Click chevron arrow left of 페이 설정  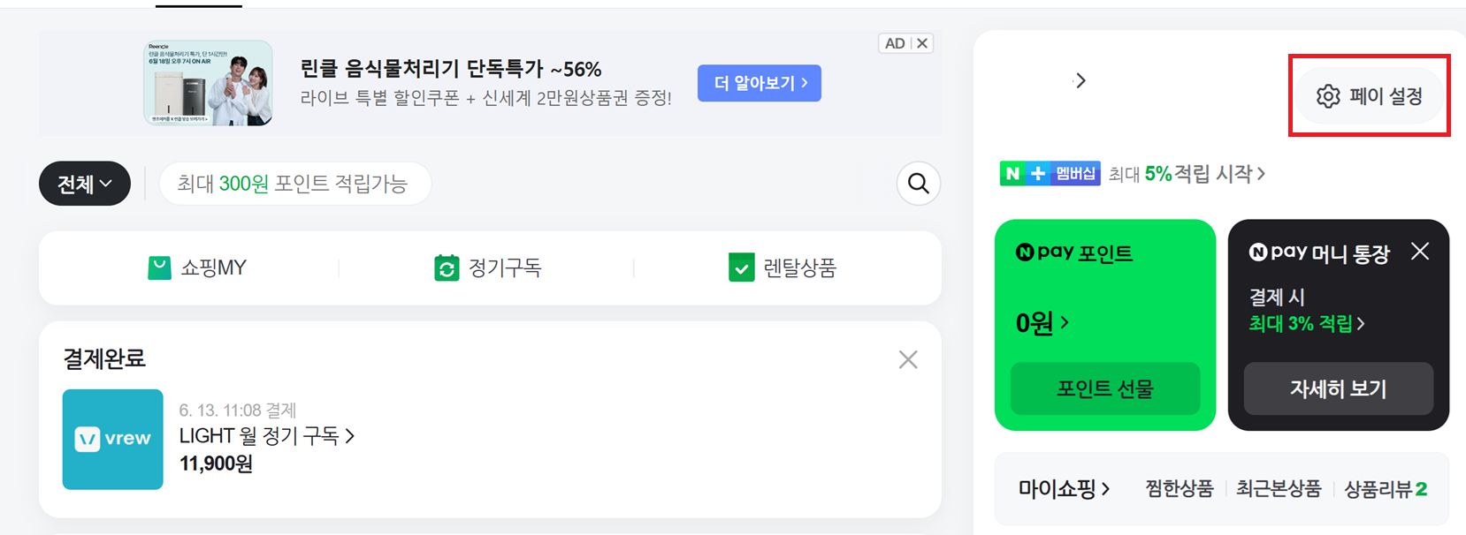pos(1080,81)
